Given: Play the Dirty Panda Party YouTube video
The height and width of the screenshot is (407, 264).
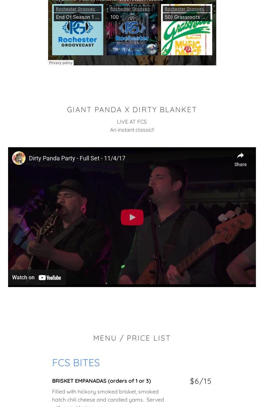Looking at the screenshot, I should [132, 217].
